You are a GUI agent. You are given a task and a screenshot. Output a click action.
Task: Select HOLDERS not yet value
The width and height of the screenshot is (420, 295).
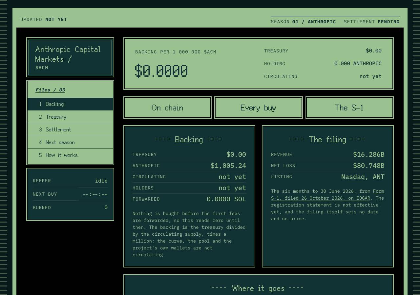tap(232, 188)
